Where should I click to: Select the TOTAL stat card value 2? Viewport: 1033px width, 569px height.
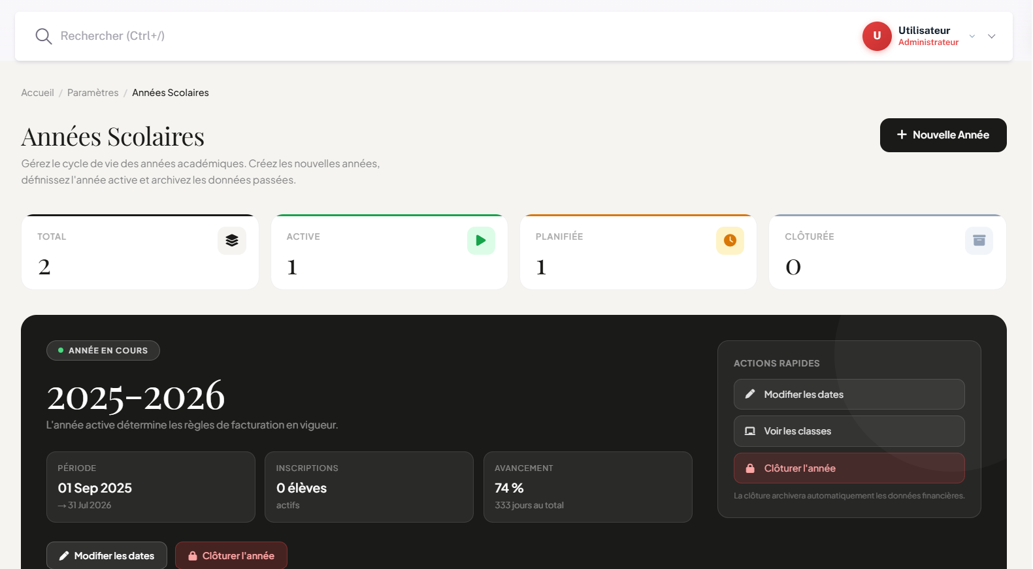coord(44,267)
